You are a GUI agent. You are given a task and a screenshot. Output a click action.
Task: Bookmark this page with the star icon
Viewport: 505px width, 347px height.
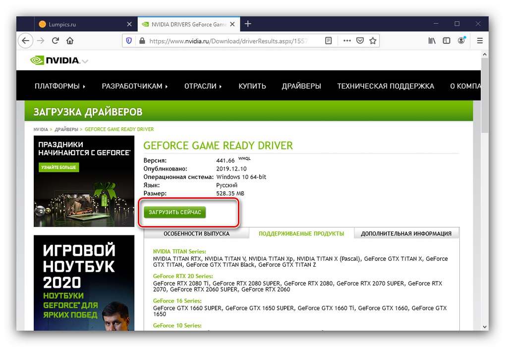[x=373, y=41]
